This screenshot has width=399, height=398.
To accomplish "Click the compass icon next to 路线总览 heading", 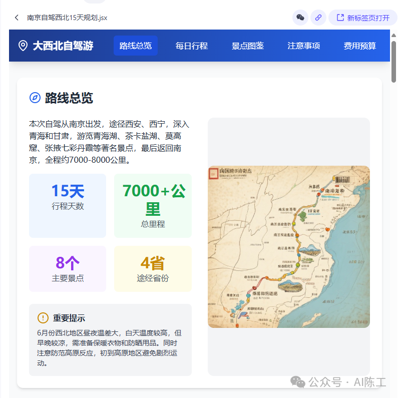I will coord(35,98).
